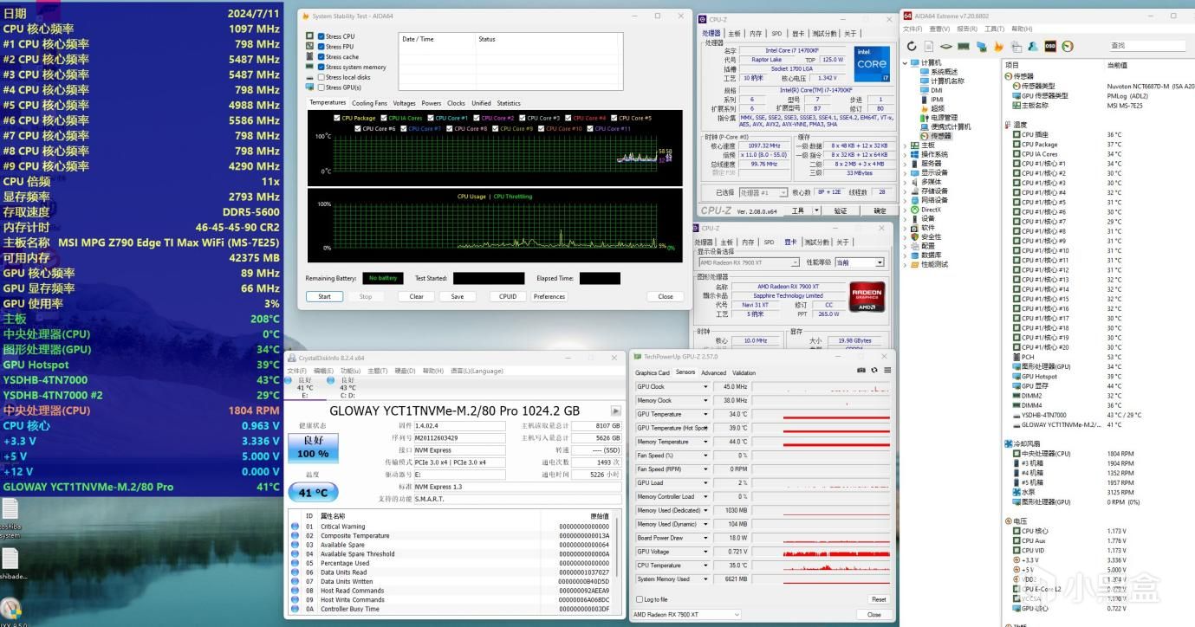Enable Stress local disks checkbox
Image resolution: width=1195 pixels, height=627 pixels.
pos(321,77)
